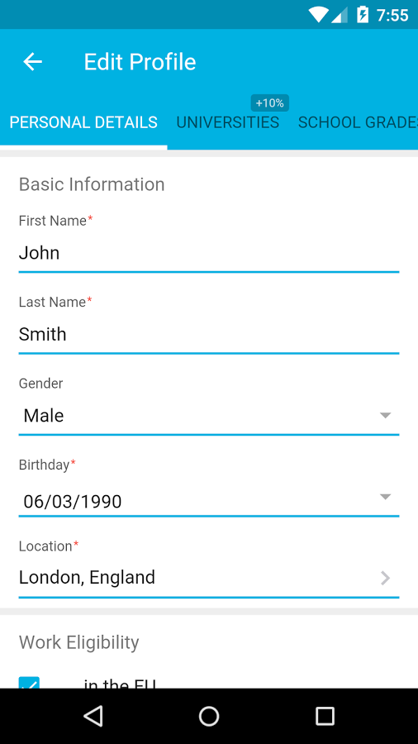This screenshot has width=418, height=744.
Task: Switch to the Universities tab
Action: tap(227, 122)
